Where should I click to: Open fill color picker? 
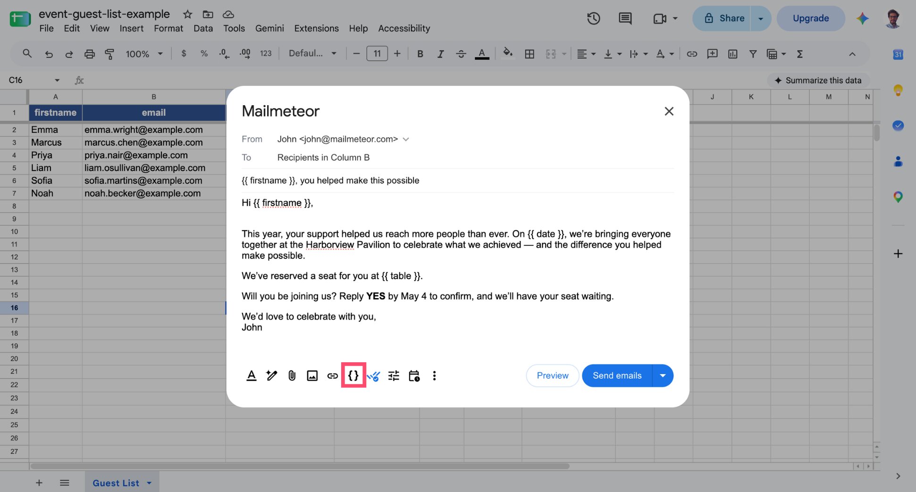pyautogui.click(x=508, y=53)
